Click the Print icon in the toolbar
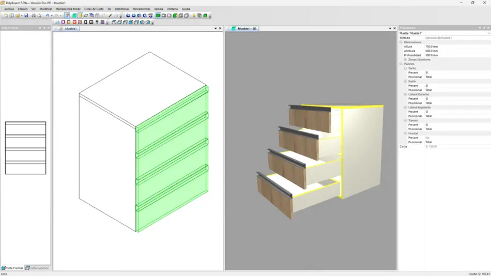The image size is (491, 276). click(x=34, y=16)
